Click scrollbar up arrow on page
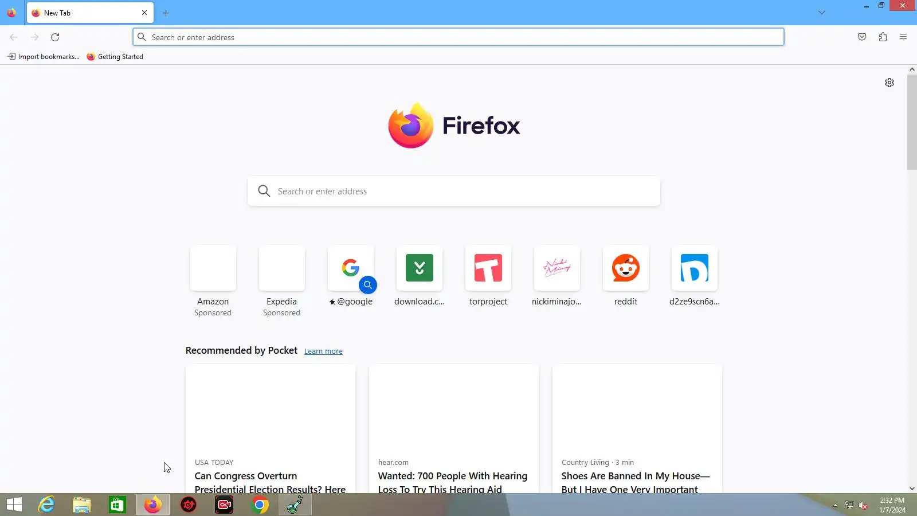The width and height of the screenshot is (917, 516). (x=912, y=69)
